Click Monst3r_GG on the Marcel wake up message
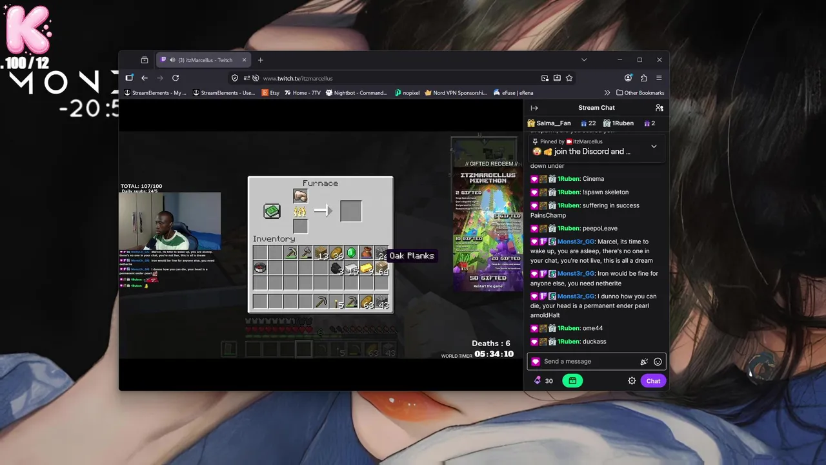The height and width of the screenshot is (465, 826). 576,242
